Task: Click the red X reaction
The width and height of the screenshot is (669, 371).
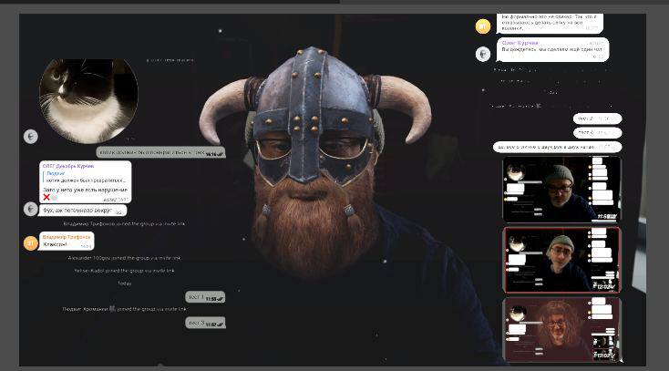Action: click(46, 197)
